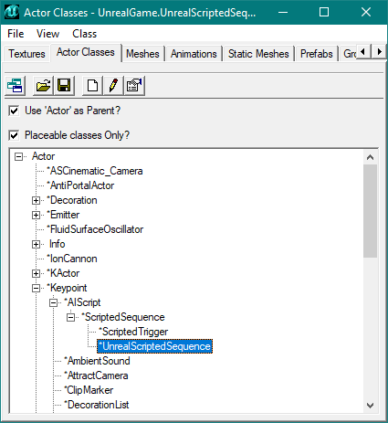Toggle 'Placeable classes Only?' checkbox
The width and height of the screenshot is (388, 423).
point(14,135)
